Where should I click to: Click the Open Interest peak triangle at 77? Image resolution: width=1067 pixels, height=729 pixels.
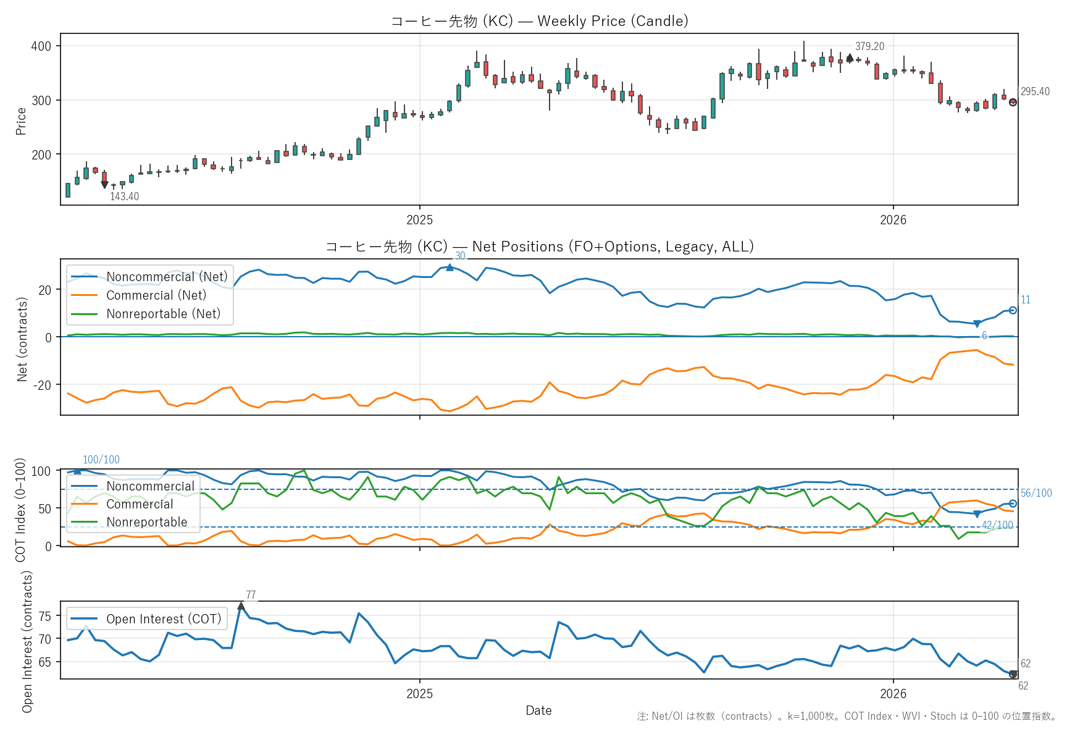pyautogui.click(x=241, y=606)
